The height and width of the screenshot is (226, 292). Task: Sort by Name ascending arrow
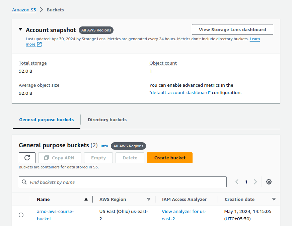click(x=86, y=199)
